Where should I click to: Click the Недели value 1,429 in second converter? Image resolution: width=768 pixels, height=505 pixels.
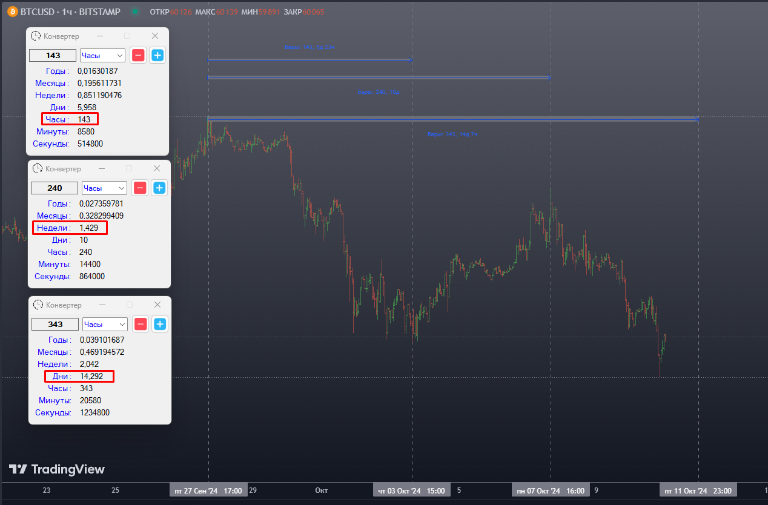88,228
